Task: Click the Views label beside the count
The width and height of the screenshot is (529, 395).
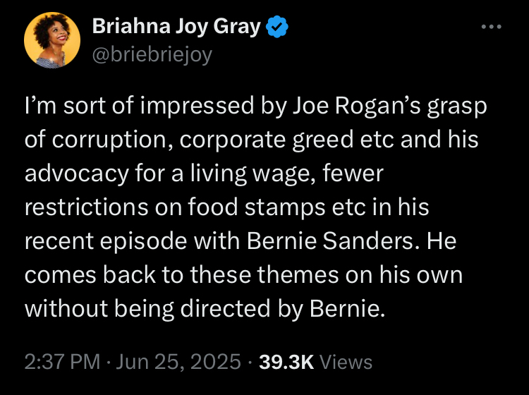Action: click(x=346, y=362)
